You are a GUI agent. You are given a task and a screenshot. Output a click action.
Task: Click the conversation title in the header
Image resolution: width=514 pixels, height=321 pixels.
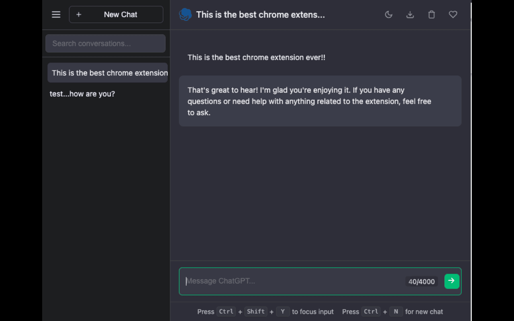[260, 15]
